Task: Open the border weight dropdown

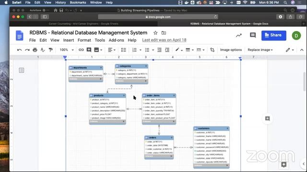Action: pyautogui.click(x=189, y=50)
